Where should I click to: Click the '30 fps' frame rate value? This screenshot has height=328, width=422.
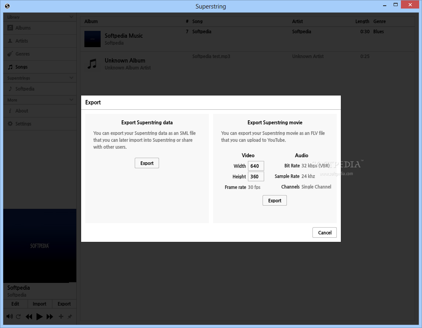click(x=254, y=187)
